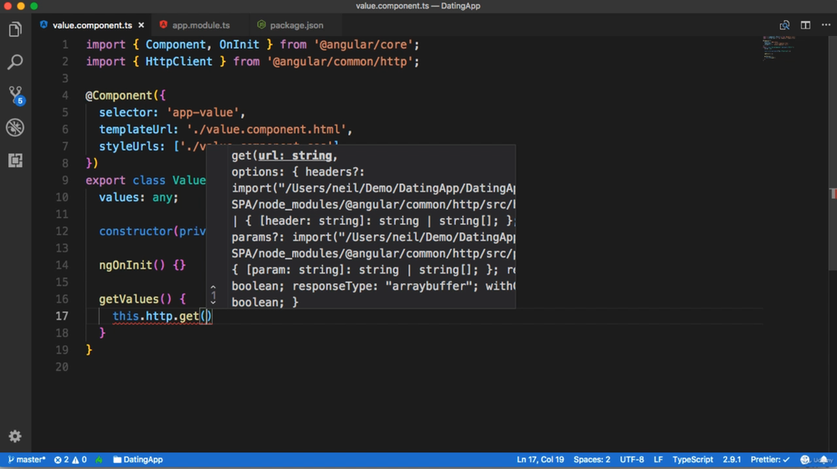The height and width of the screenshot is (469, 837).
Task: Change file encoding via UTF-8
Action: point(631,460)
